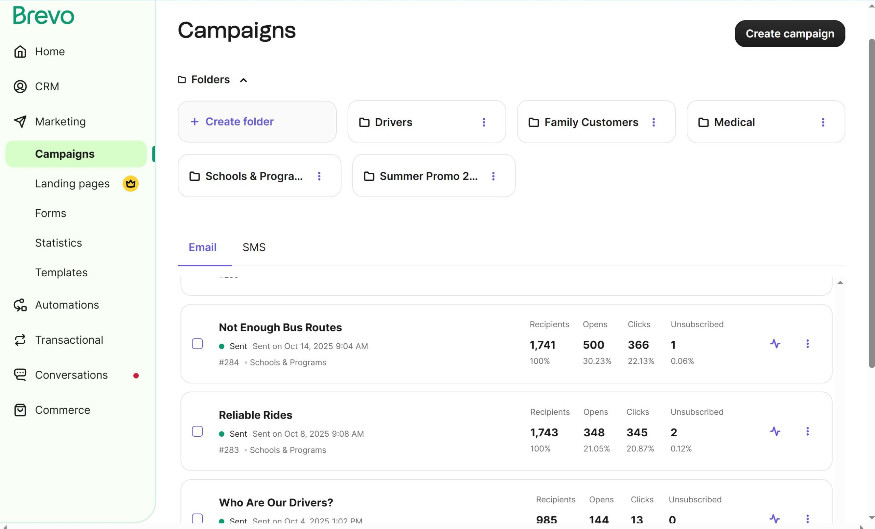Click the page vertical scrollbar thumb
The image size is (875, 529).
click(x=872, y=203)
